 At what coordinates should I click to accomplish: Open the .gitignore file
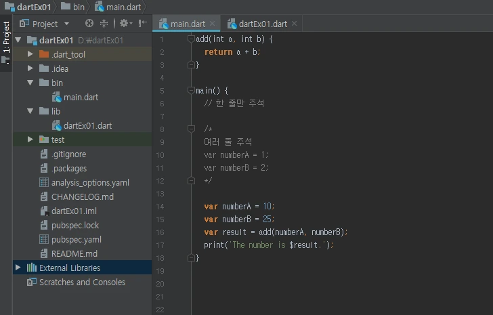tap(82, 154)
